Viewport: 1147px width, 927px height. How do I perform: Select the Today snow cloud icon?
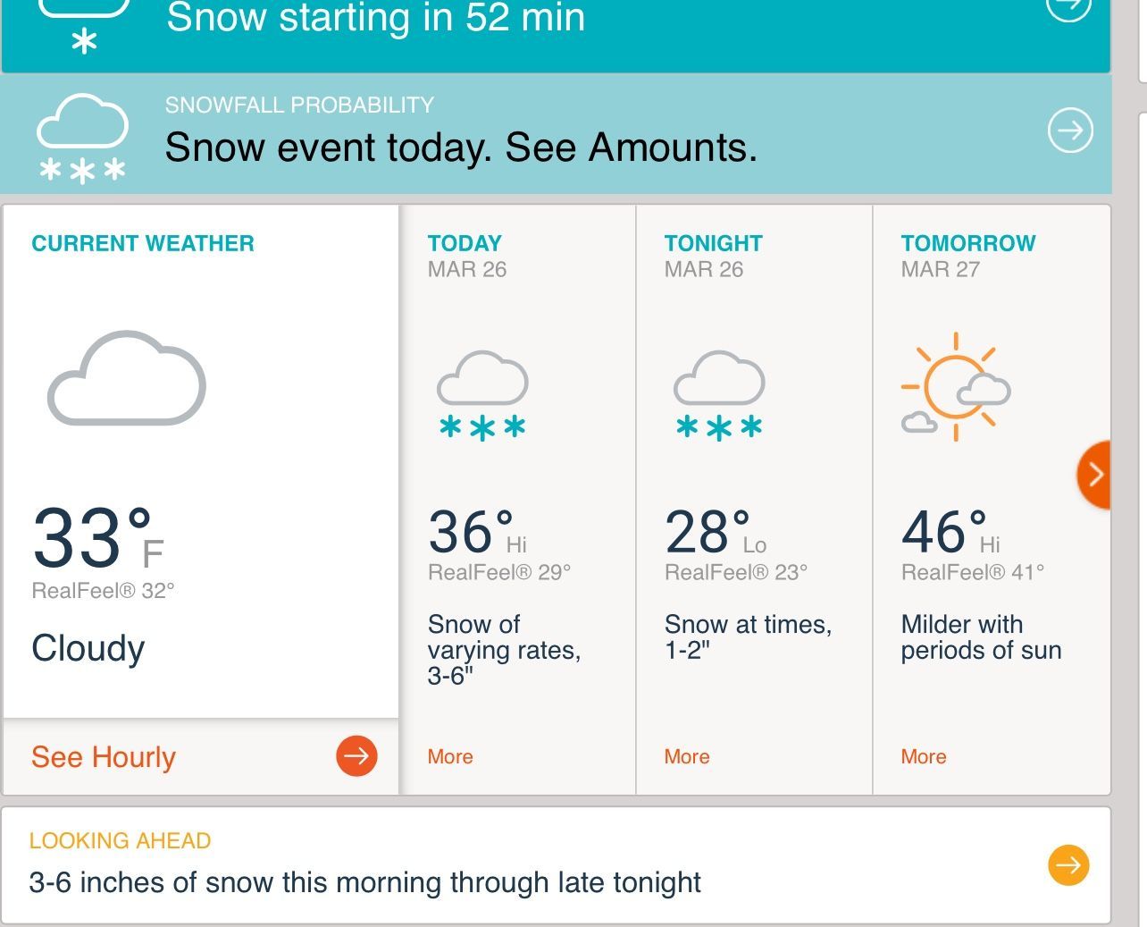click(x=482, y=396)
